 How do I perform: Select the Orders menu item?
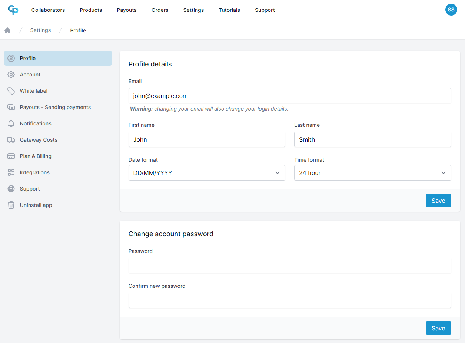click(x=160, y=10)
